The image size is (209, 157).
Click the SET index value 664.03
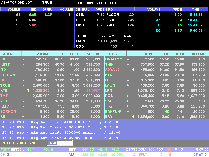tap(88, 149)
